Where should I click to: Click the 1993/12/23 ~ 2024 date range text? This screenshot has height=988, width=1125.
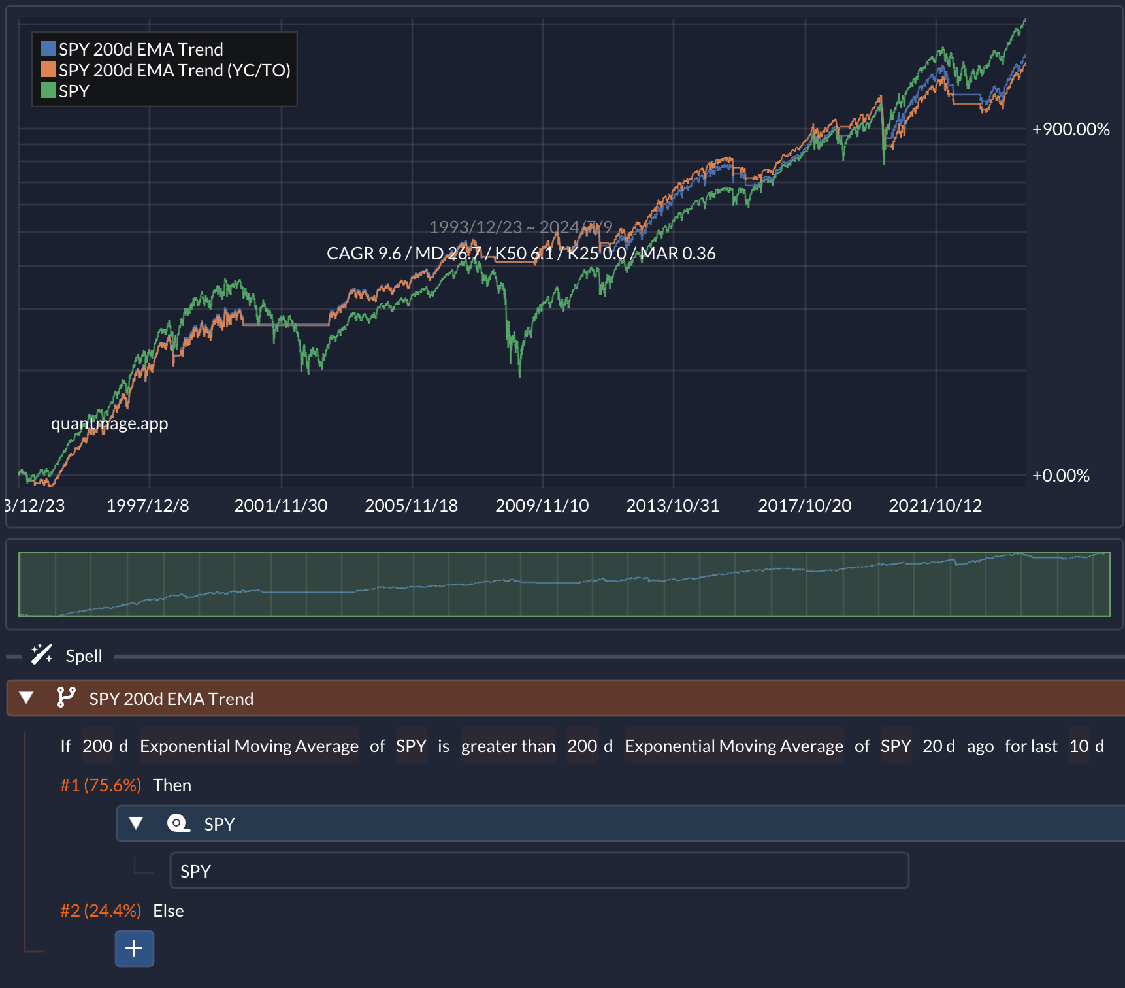click(520, 227)
